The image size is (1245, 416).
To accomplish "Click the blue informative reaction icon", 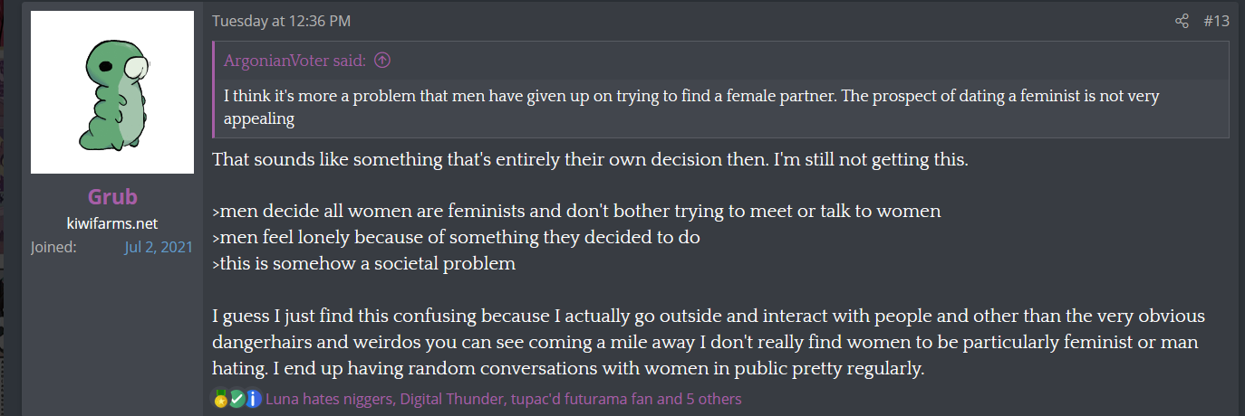I will (x=254, y=399).
